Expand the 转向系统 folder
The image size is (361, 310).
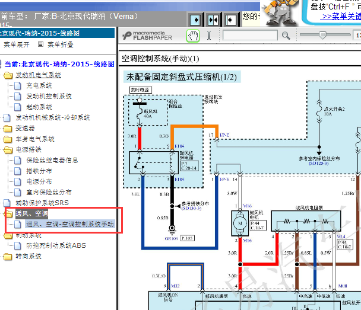pyautogui.click(x=8, y=256)
